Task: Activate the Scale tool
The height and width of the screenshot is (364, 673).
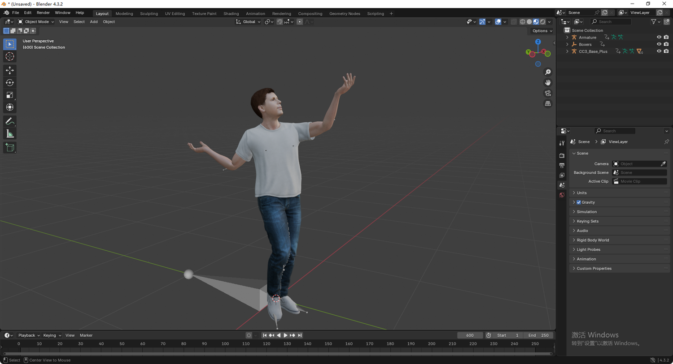Action: (x=10, y=95)
